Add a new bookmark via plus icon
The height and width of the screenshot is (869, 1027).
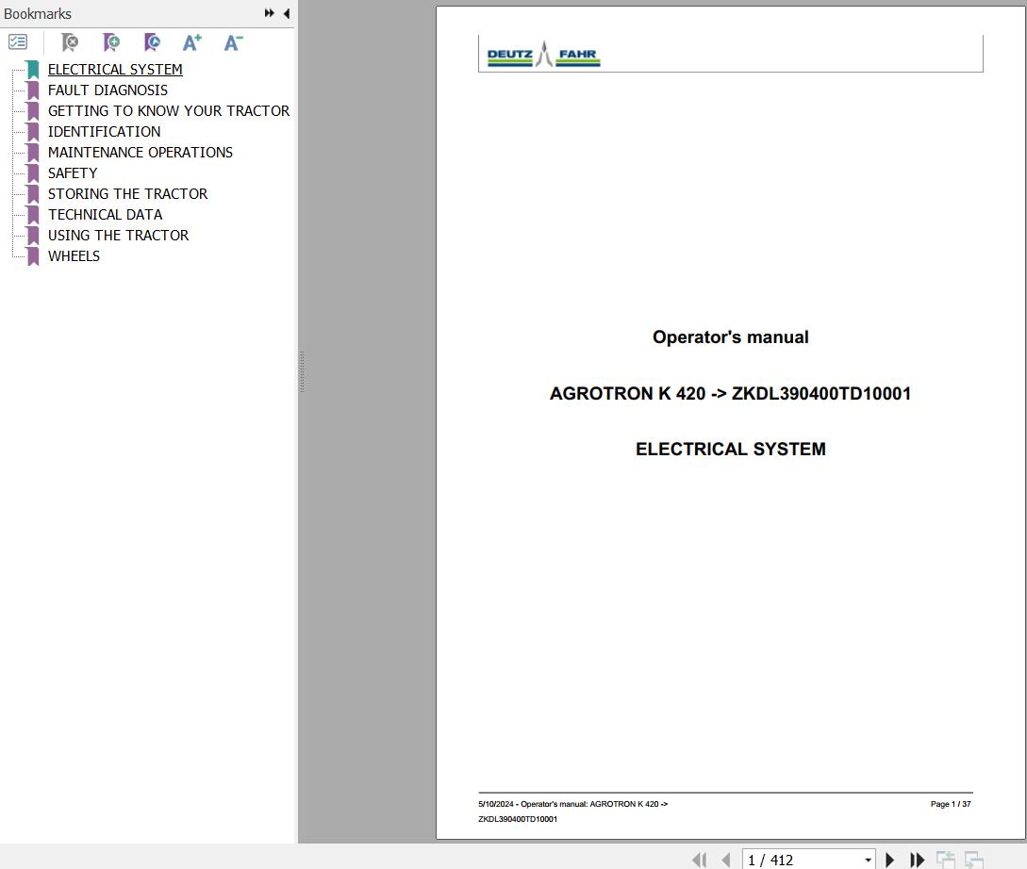pos(111,42)
